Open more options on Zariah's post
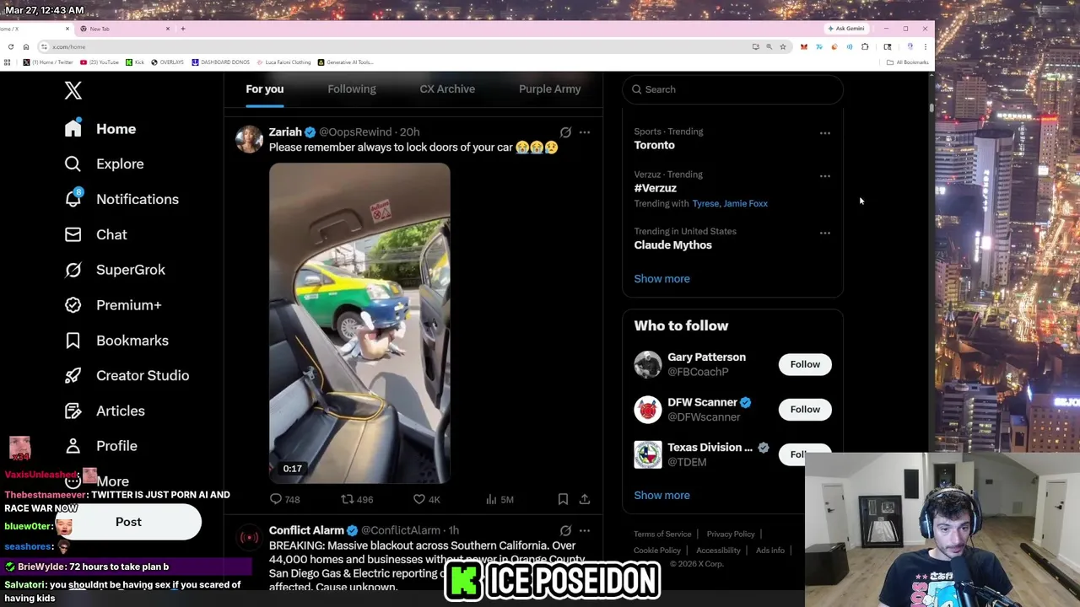 click(x=585, y=132)
